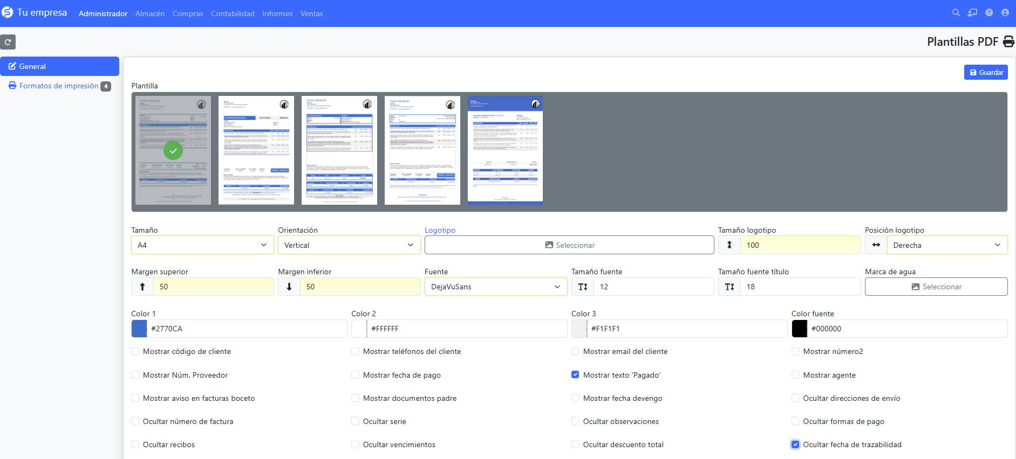Click the Color 3 light gray swatch
Screen dimensions: 1016x459
[x=579, y=329]
